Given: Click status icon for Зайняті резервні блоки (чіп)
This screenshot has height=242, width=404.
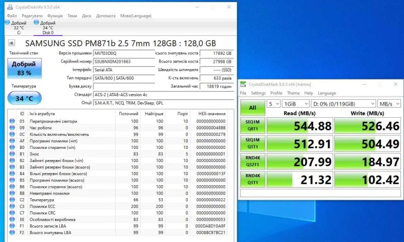Looking at the screenshot, I should (12, 160).
